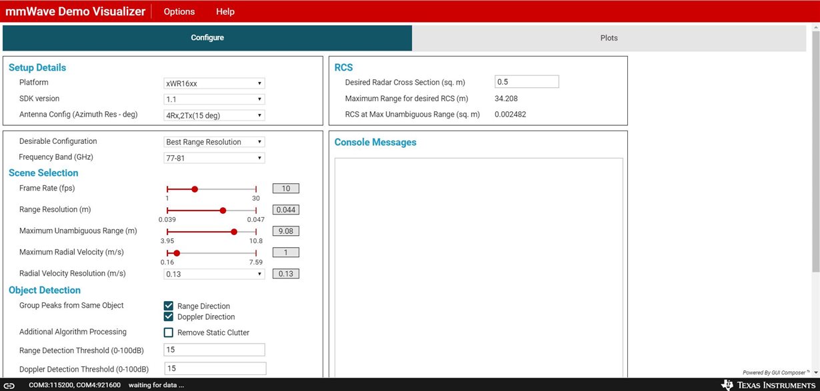Image resolution: width=820 pixels, height=391 pixels.
Task: Click the Maximum Unambiguous Range slider handle
Action: pos(233,232)
